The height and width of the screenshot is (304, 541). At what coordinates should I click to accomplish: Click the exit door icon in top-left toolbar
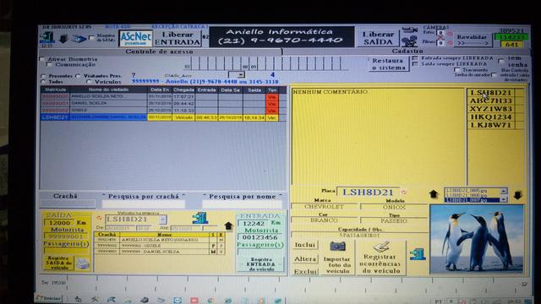point(46,37)
